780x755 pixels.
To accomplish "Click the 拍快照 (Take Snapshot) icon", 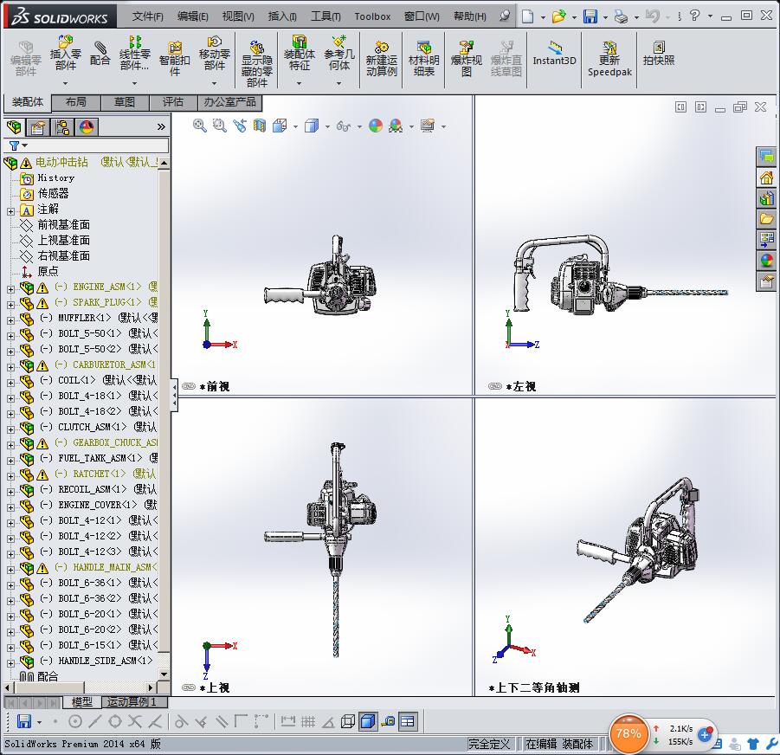I will (x=659, y=54).
